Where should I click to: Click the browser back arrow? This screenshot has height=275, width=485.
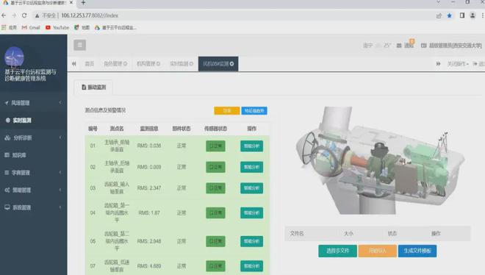pyautogui.click(x=4, y=15)
